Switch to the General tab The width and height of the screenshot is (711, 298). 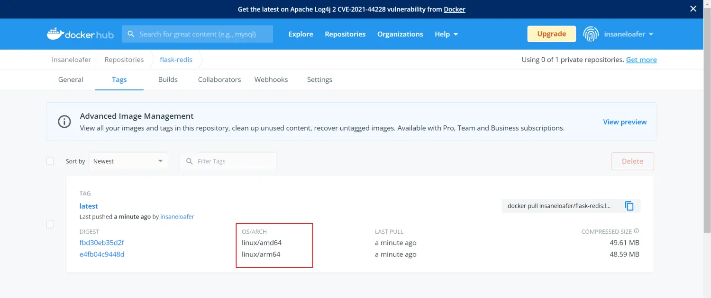click(71, 79)
